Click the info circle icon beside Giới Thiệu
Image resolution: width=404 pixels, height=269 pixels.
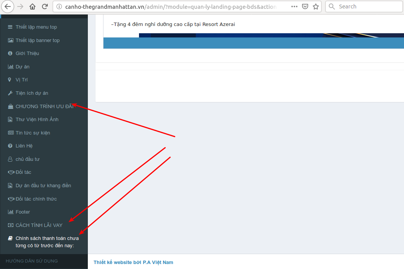pos(10,53)
